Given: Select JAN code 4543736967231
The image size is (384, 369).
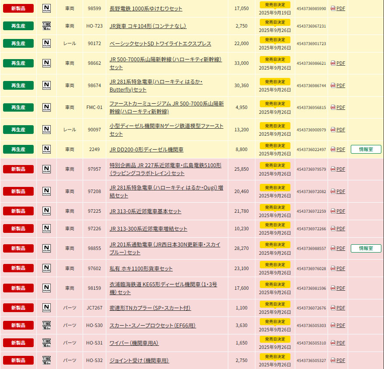Looking at the screenshot, I should point(311,26).
